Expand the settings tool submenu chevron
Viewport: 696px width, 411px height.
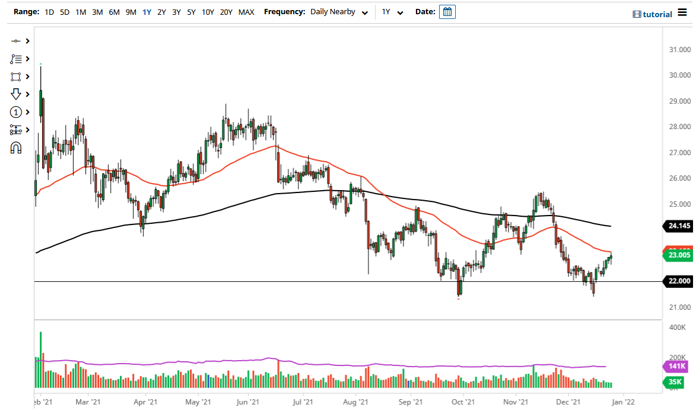(x=27, y=130)
